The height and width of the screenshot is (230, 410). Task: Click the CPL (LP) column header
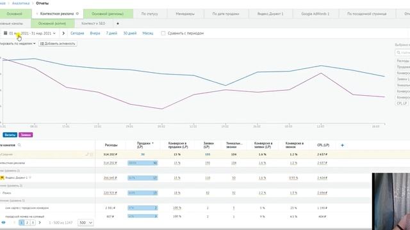coord(323,145)
